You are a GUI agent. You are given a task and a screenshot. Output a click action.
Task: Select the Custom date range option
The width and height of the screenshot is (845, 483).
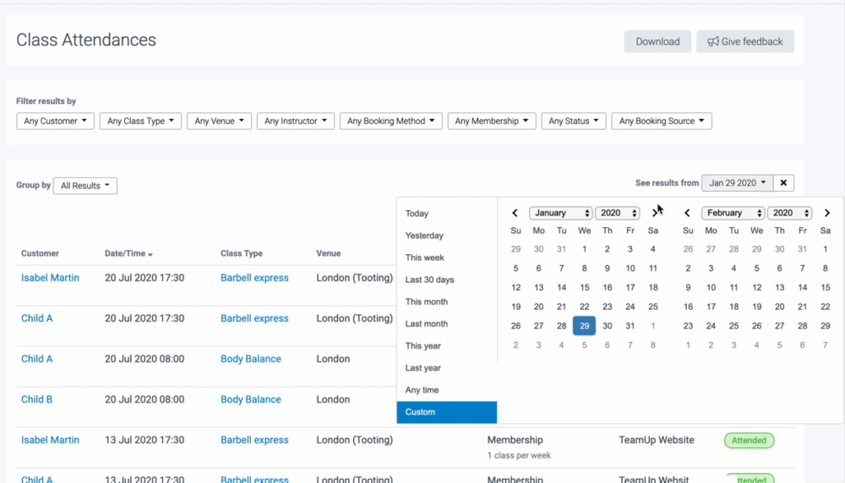(420, 412)
